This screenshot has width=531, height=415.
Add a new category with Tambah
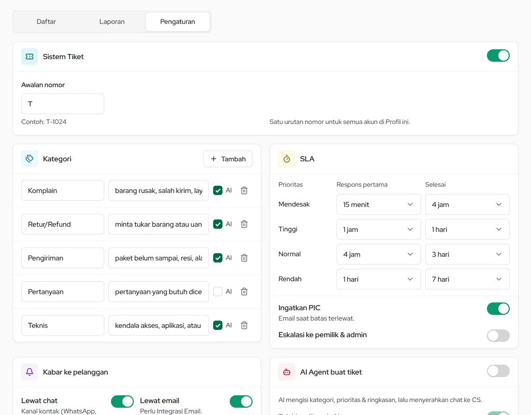pyautogui.click(x=228, y=159)
